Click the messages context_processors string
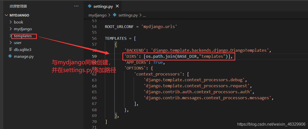 point(207,98)
